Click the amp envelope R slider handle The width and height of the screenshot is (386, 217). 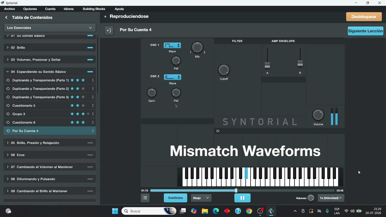pyautogui.click(x=300, y=63)
